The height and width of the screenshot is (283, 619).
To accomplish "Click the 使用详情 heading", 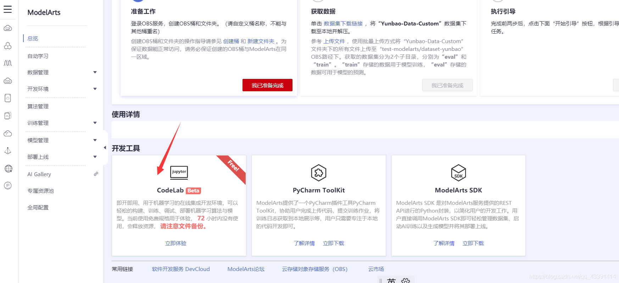I will (126, 114).
